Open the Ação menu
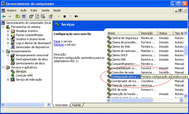 click(23, 10)
